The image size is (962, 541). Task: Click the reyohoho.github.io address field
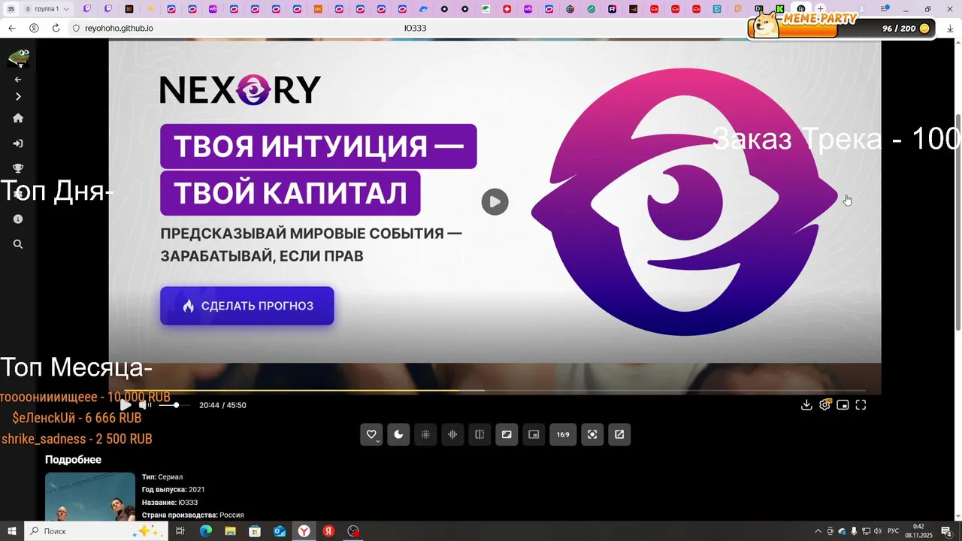click(x=119, y=28)
